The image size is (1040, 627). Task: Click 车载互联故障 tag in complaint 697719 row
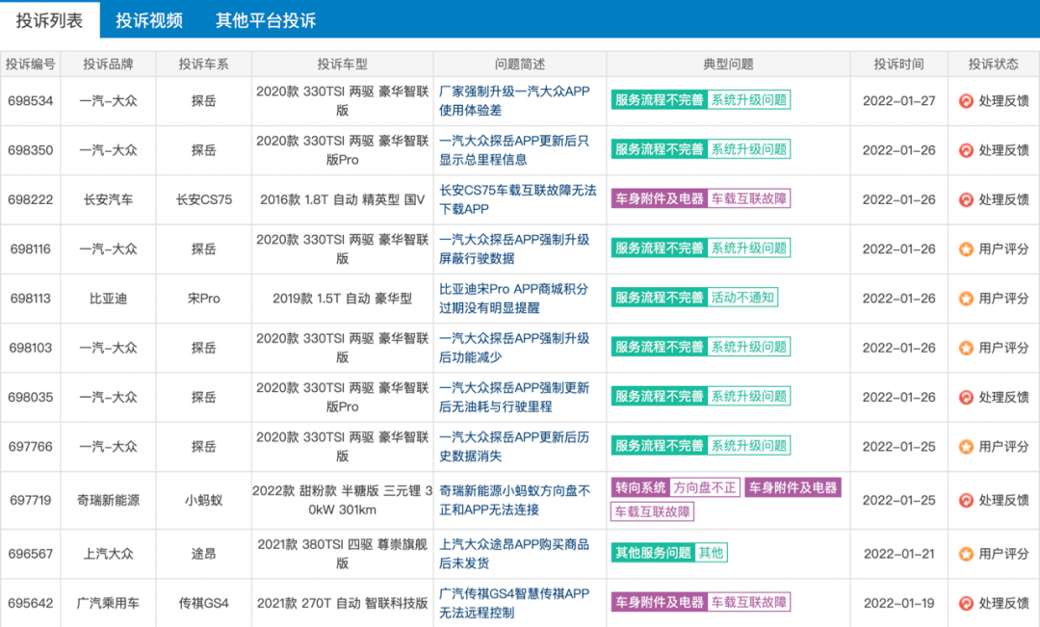[653, 511]
